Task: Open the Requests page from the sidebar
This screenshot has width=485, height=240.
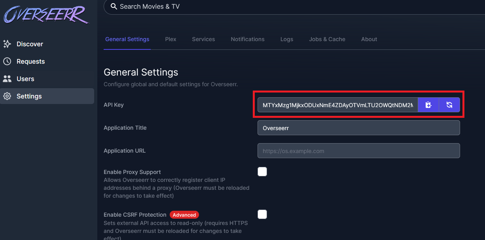Action: (30, 61)
